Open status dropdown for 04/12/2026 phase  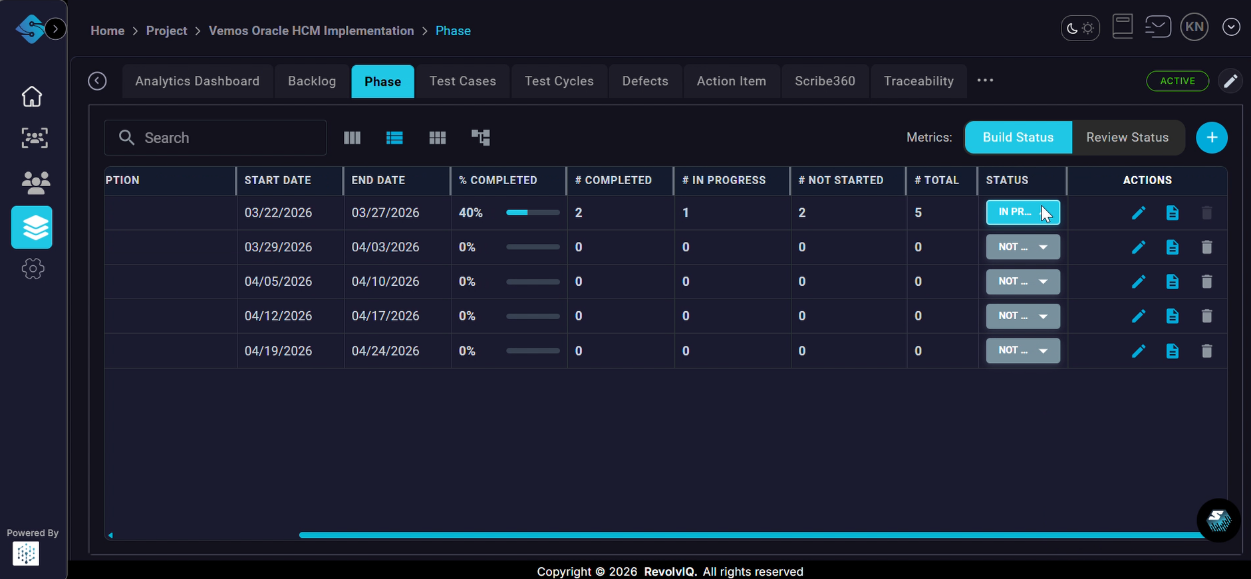pyautogui.click(x=1023, y=316)
